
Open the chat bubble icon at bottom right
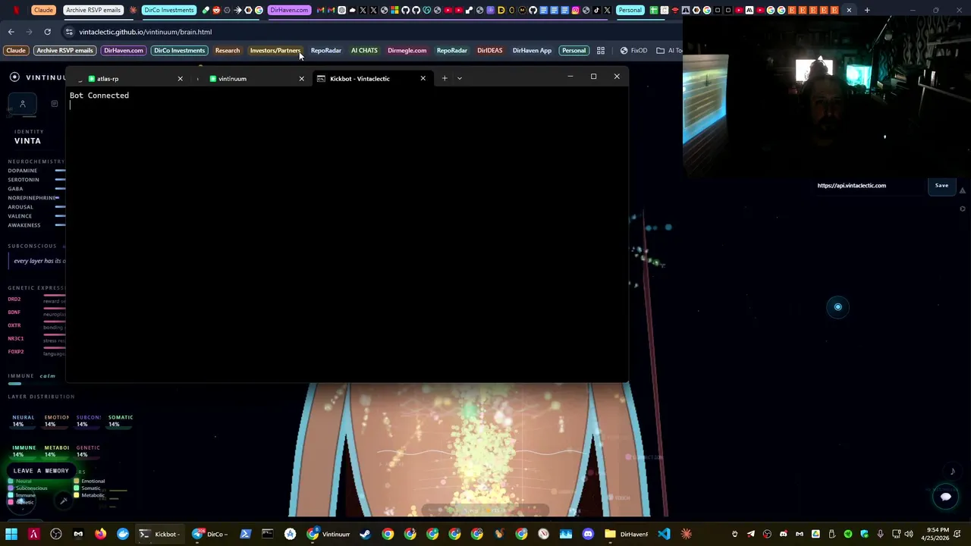click(x=945, y=497)
